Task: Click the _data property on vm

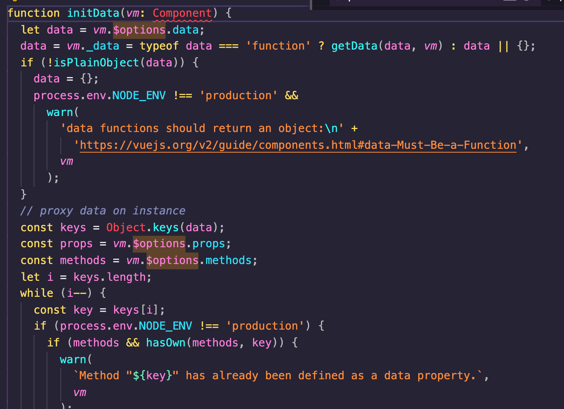Action: [x=103, y=46]
